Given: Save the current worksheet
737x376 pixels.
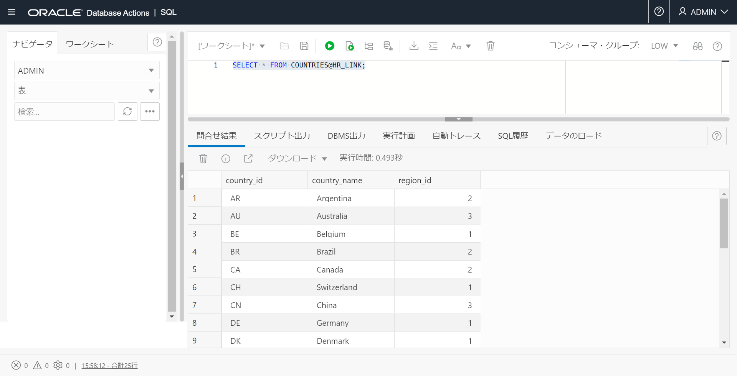Looking at the screenshot, I should pos(304,46).
